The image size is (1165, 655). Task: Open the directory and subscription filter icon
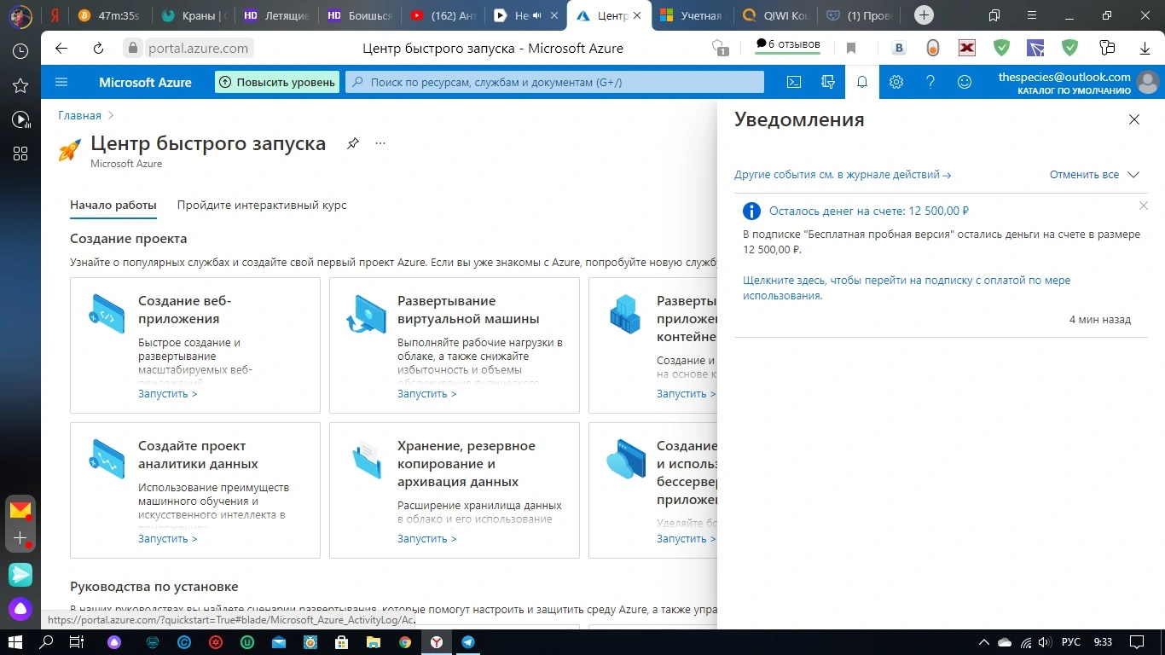tap(827, 82)
